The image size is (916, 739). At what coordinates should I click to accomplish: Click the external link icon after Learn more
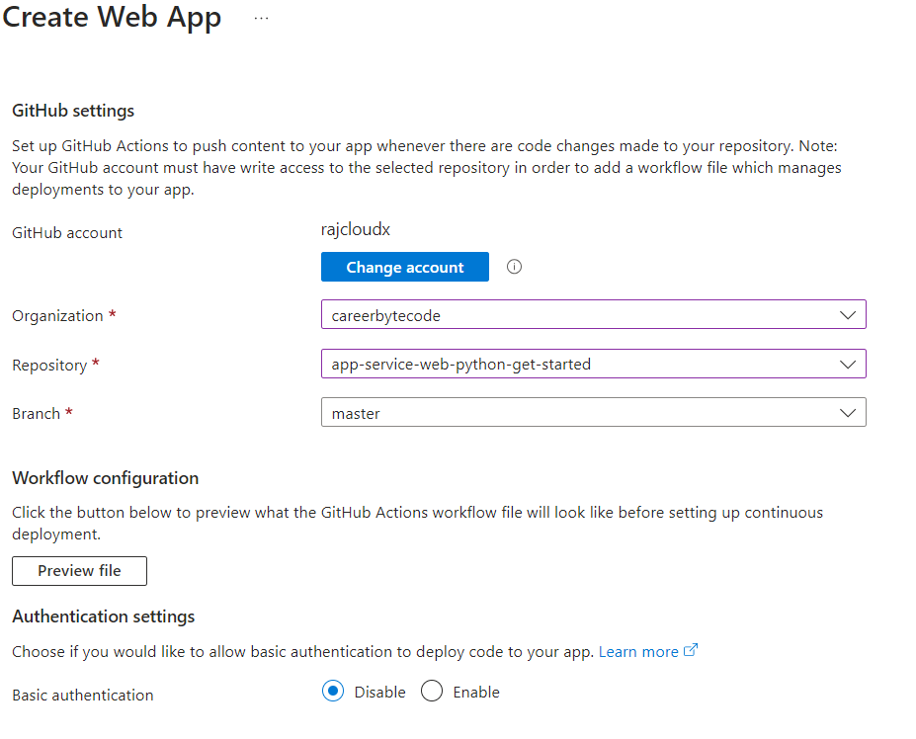click(689, 650)
